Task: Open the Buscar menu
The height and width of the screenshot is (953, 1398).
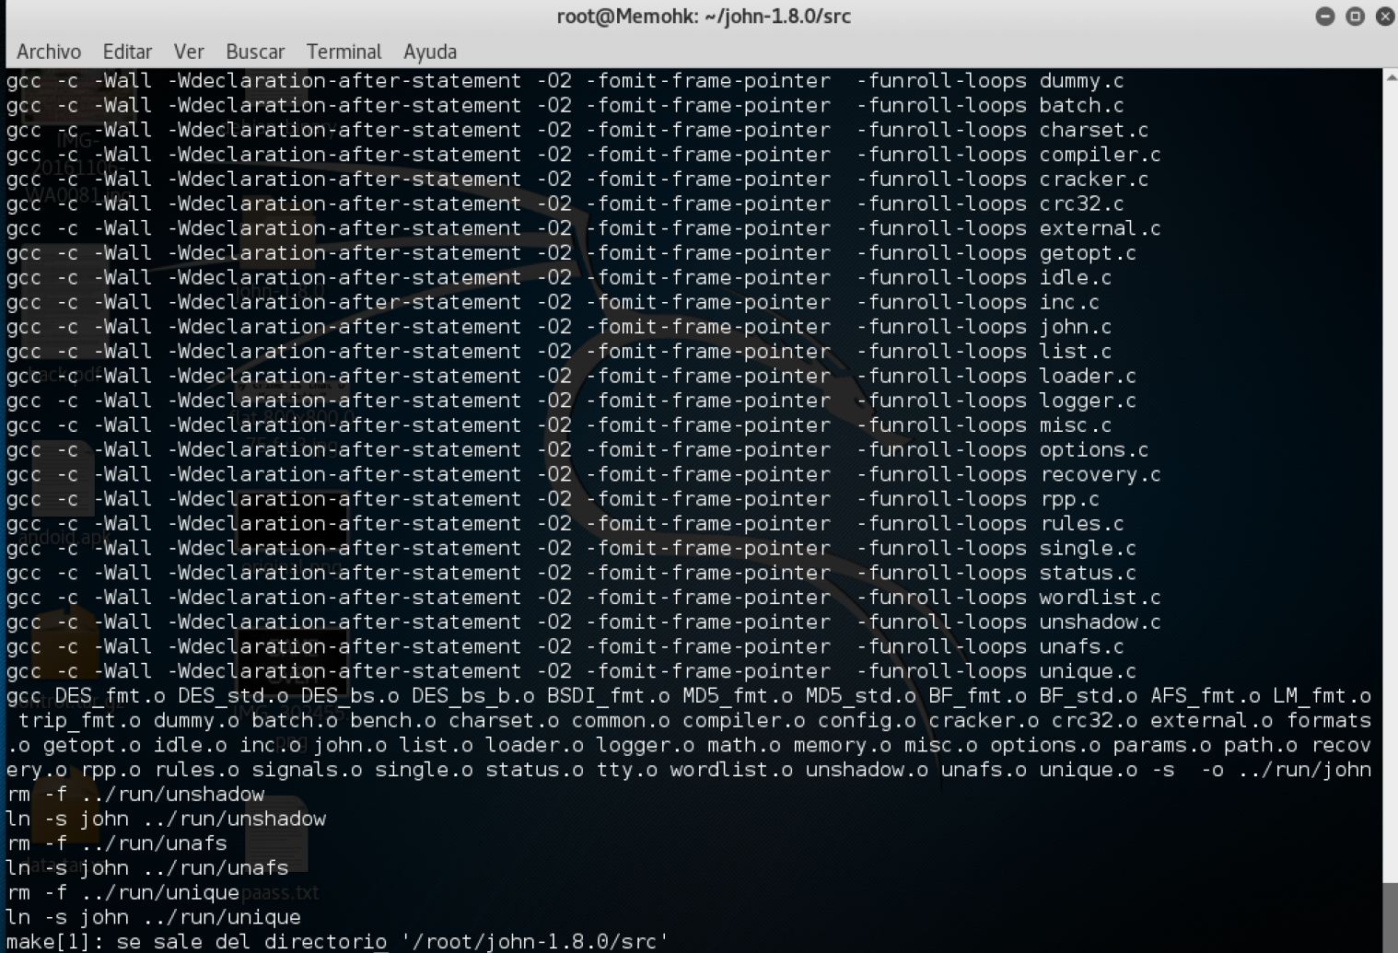Action: pyautogui.click(x=254, y=52)
